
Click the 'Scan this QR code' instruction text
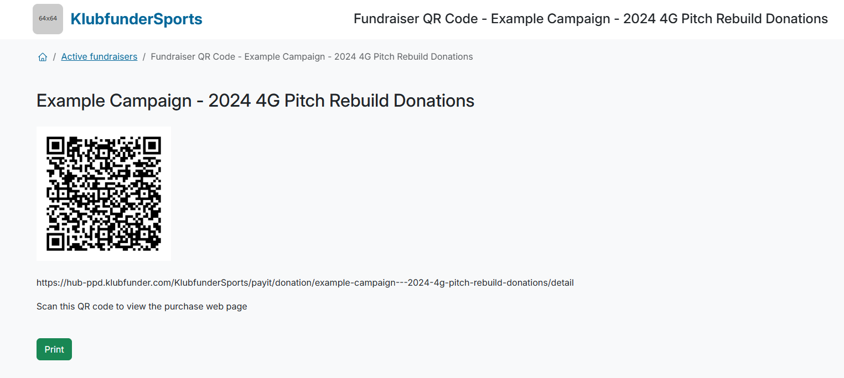142,307
